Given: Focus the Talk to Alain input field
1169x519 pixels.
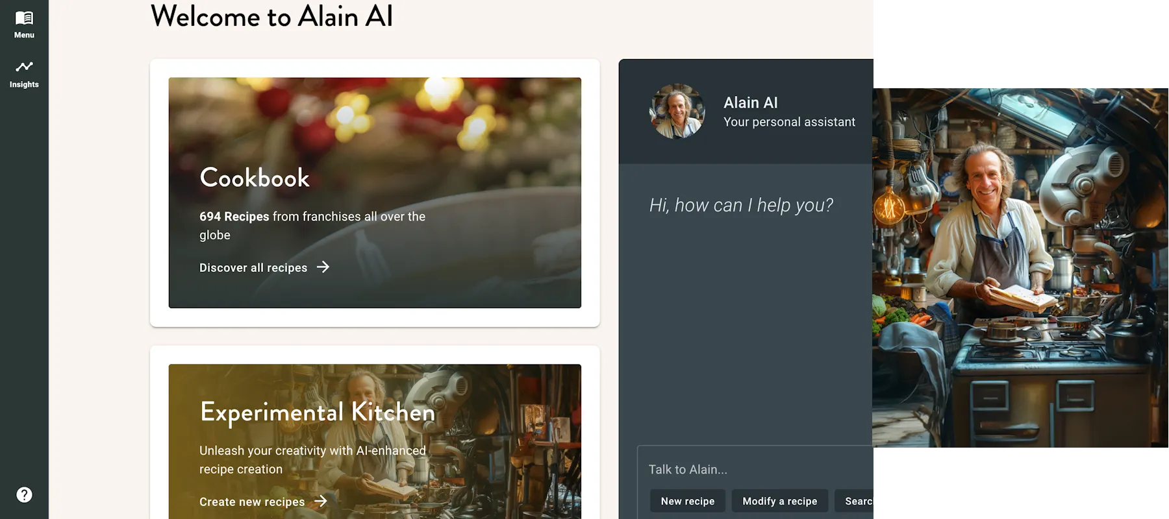Looking at the screenshot, I should tap(755, 469).
